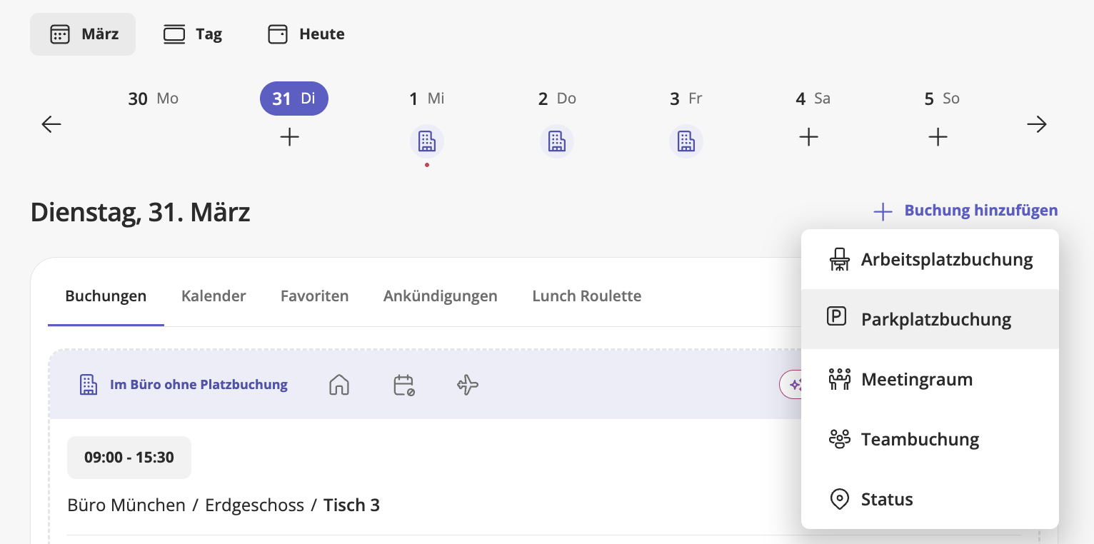Click office building icon under Friday 3
Viewport: 1094px width, 544px height.
[686, 141]
